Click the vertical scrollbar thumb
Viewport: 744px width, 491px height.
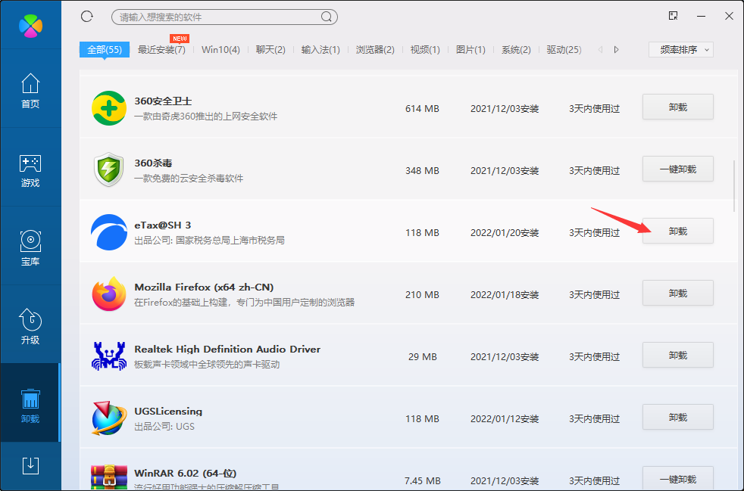click(x=734, y=186)
